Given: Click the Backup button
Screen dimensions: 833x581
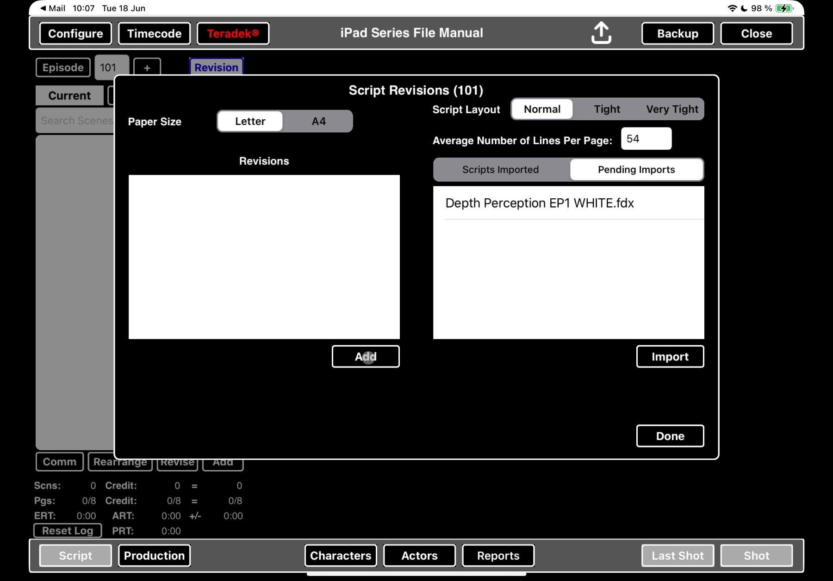Looking at the screenshot, I should click(x=678, y=33).
